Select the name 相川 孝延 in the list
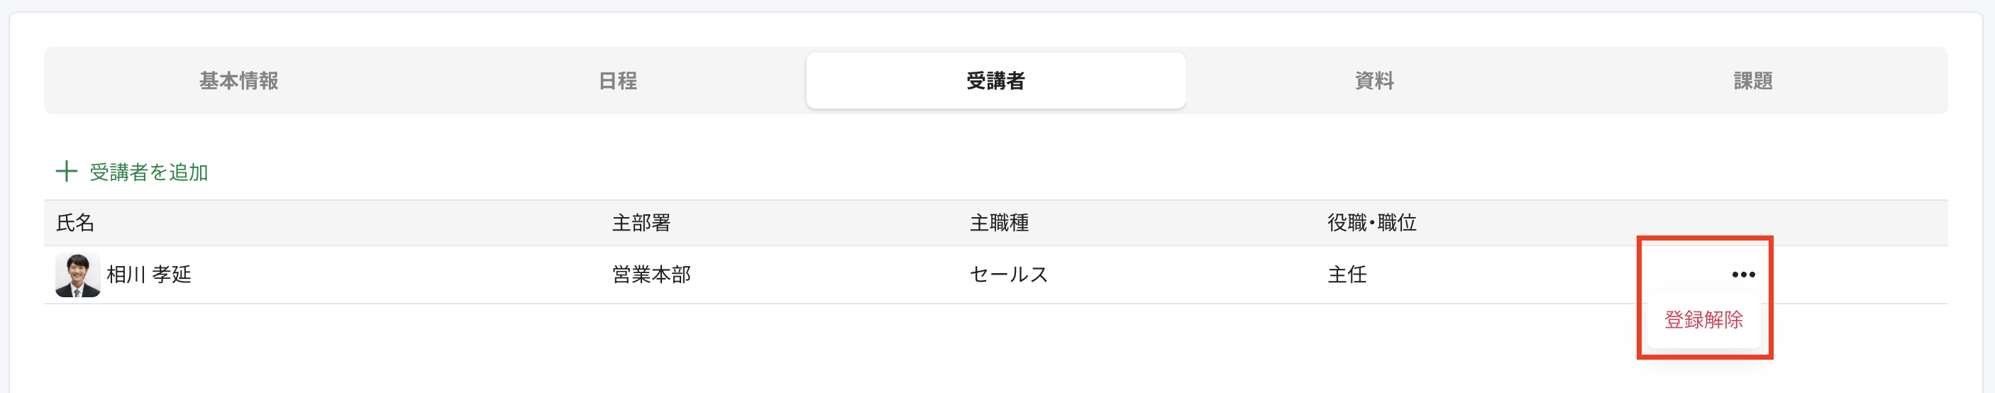Image resolution: width=1995 pixels, height=393 pixels. (x=149, y=275)
